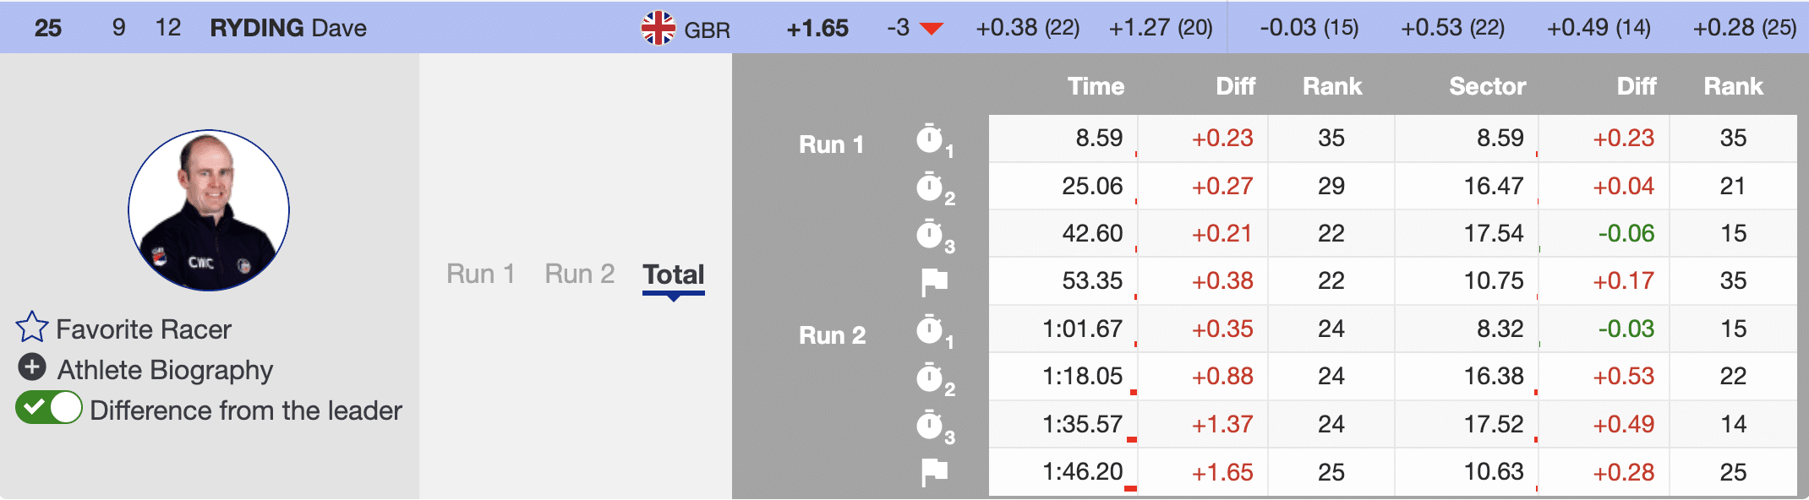Image resolution: width=1809 pixels, height=500 pixels.
Task: Click the Sector column header
Action: 1487,86
